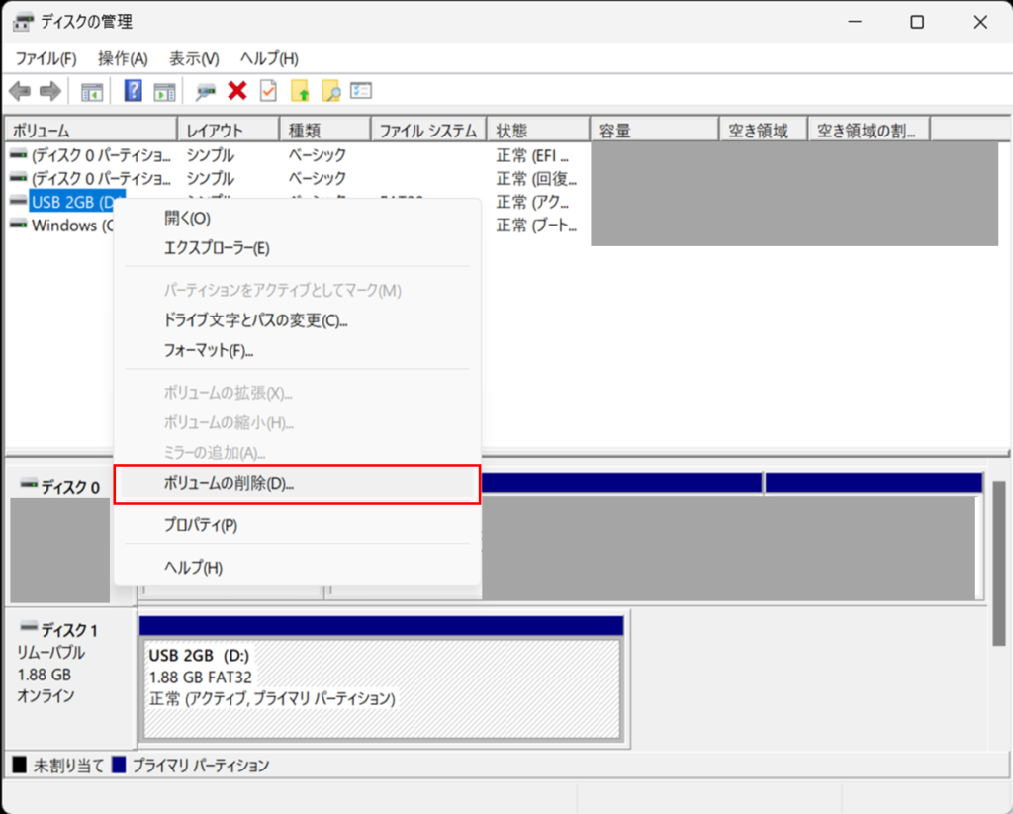Viewport: 1013px width, 814px height.
Task: Sort by the 種類 column header
Action: coord(324,130)
